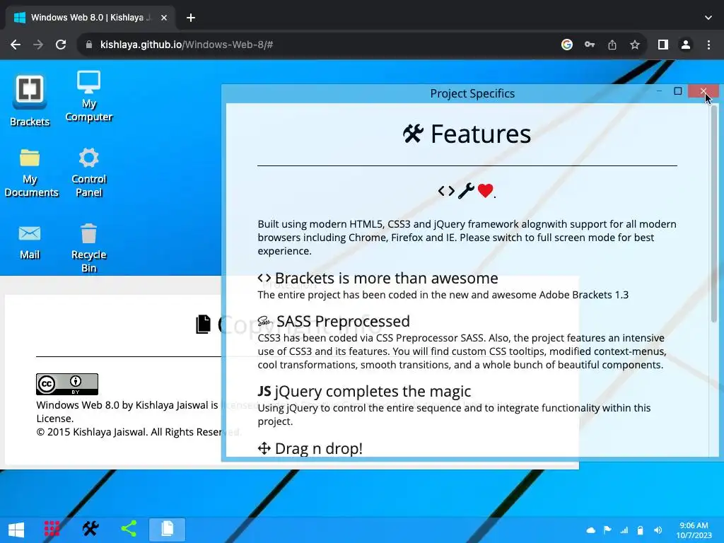Open the Mail desktop icon
This screenshot has height=543, width=724.
30,242
